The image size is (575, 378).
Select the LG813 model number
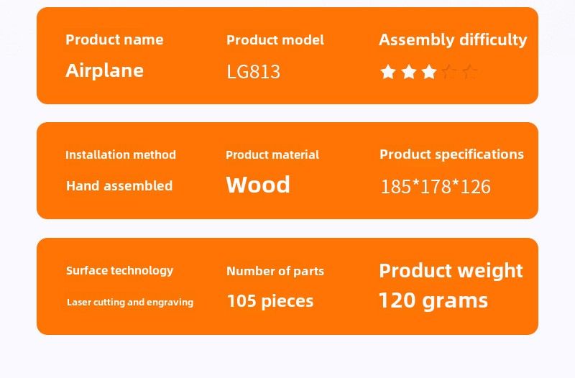click(253, 72)
